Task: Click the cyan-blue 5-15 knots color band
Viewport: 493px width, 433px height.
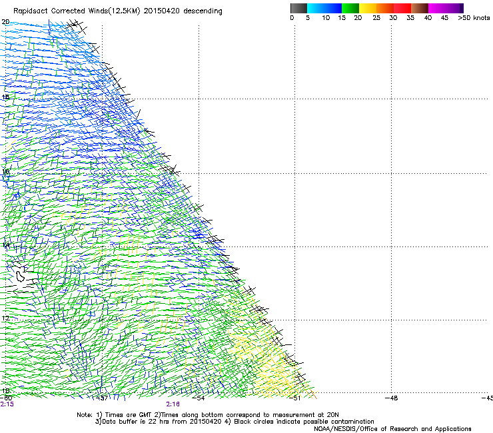Action: coord(324,8)
